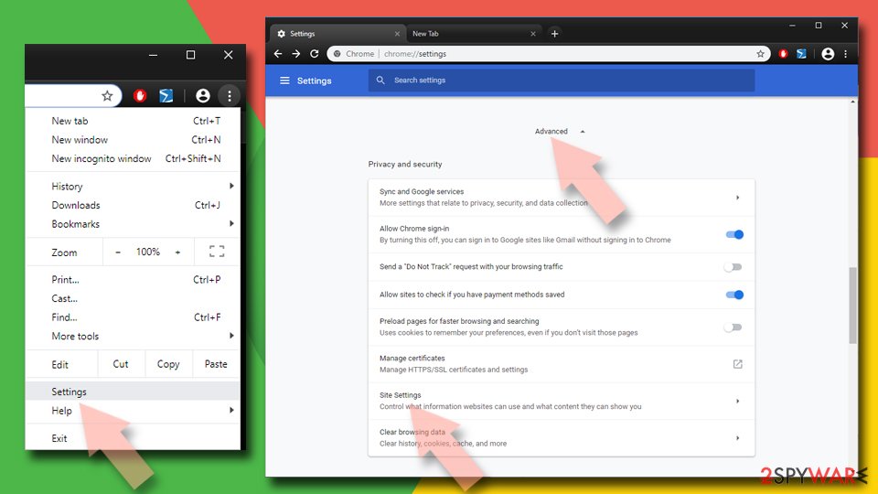Viewport: 878px width, 494px height.
Task: Expand Site Settings arrow
Action: pos(737,401)
